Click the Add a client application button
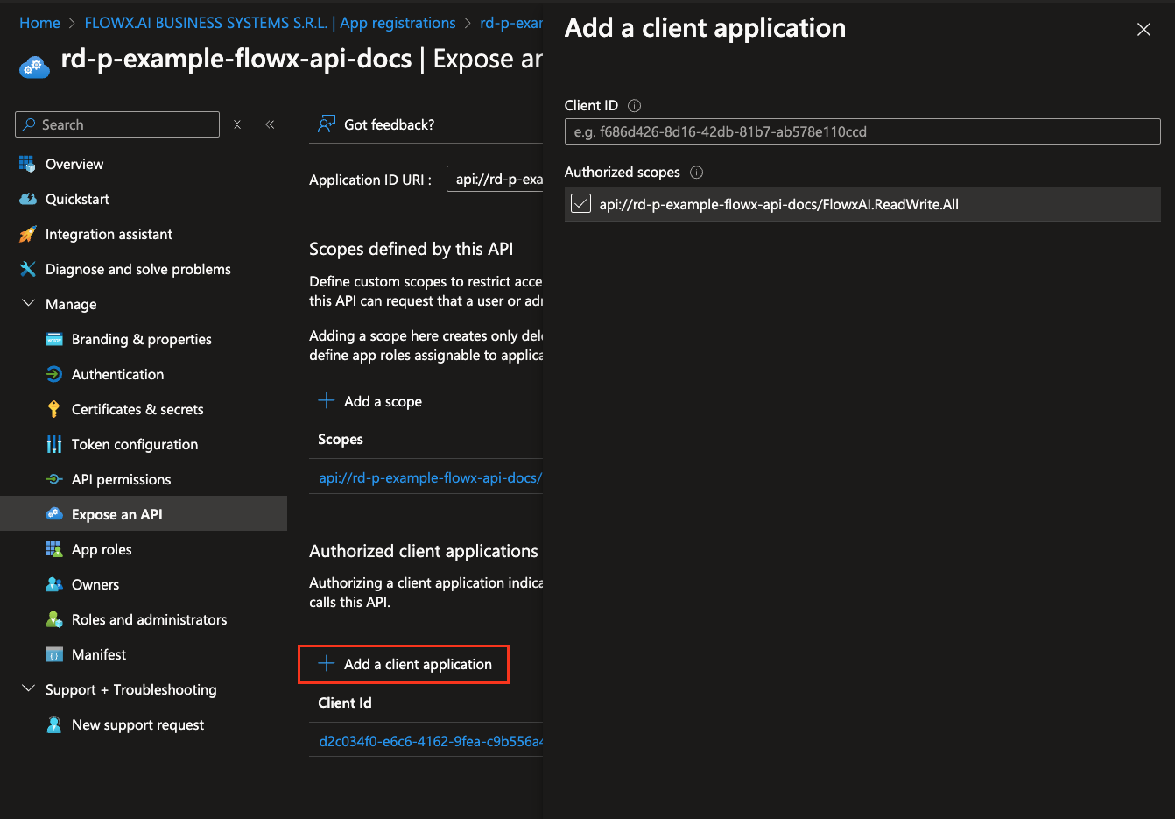Viewport: 1175px width, 819px height. coord(404,664)
